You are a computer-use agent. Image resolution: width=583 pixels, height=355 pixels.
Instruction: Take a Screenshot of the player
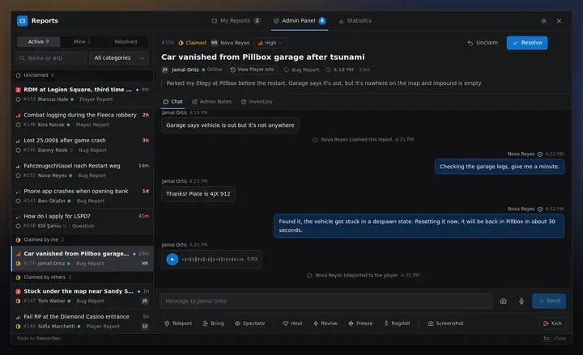click(445, 323)
